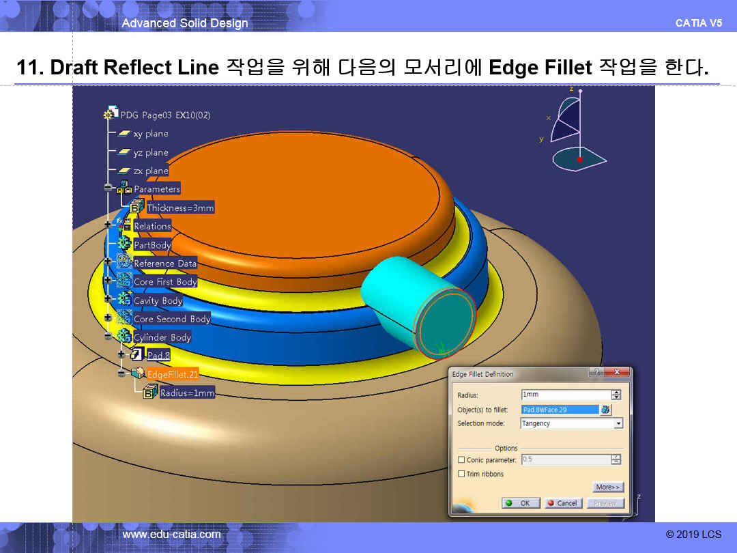
Task: Select the yz plane icon
Action: tap(124, 152)
